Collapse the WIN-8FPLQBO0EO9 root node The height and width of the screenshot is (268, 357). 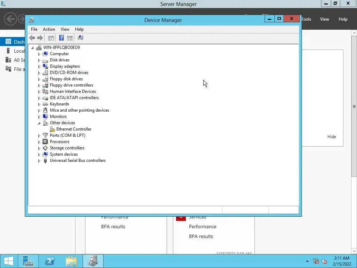[x=32, y=47]
